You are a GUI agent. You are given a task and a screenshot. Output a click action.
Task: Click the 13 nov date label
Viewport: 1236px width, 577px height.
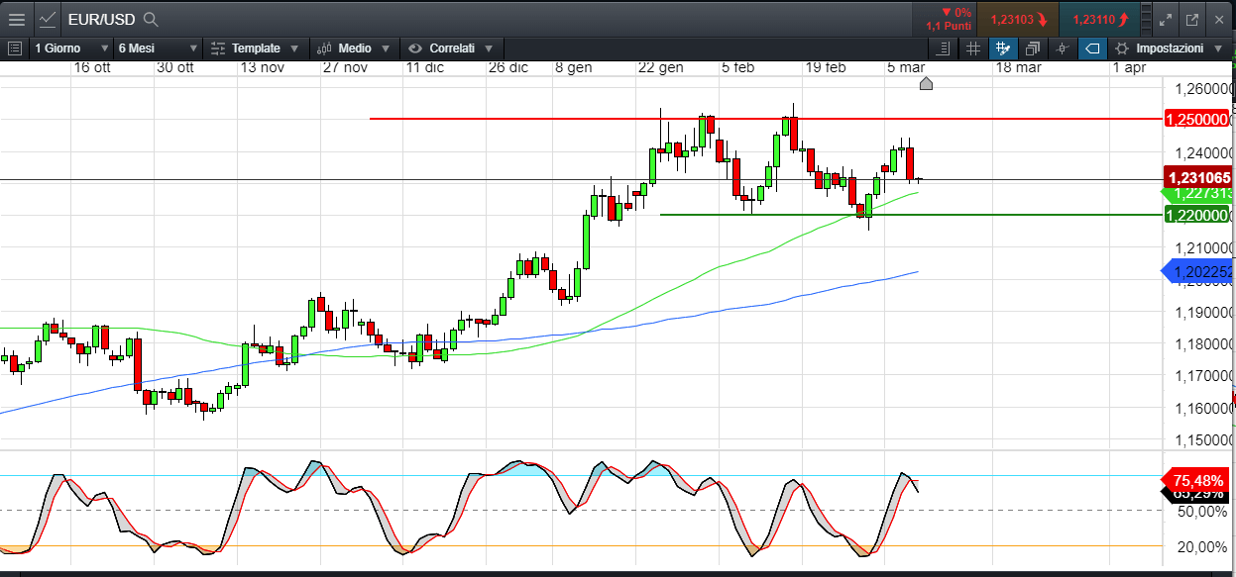tap(263, 67)
